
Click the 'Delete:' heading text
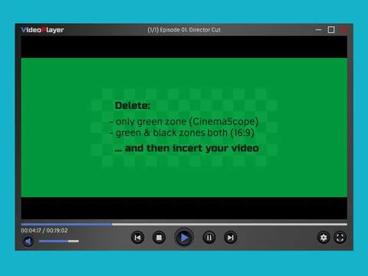pos(133,106)
